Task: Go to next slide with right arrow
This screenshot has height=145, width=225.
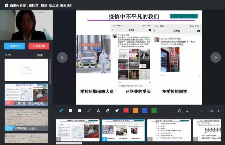Action: pyautogui.click(x=215, y=57)
